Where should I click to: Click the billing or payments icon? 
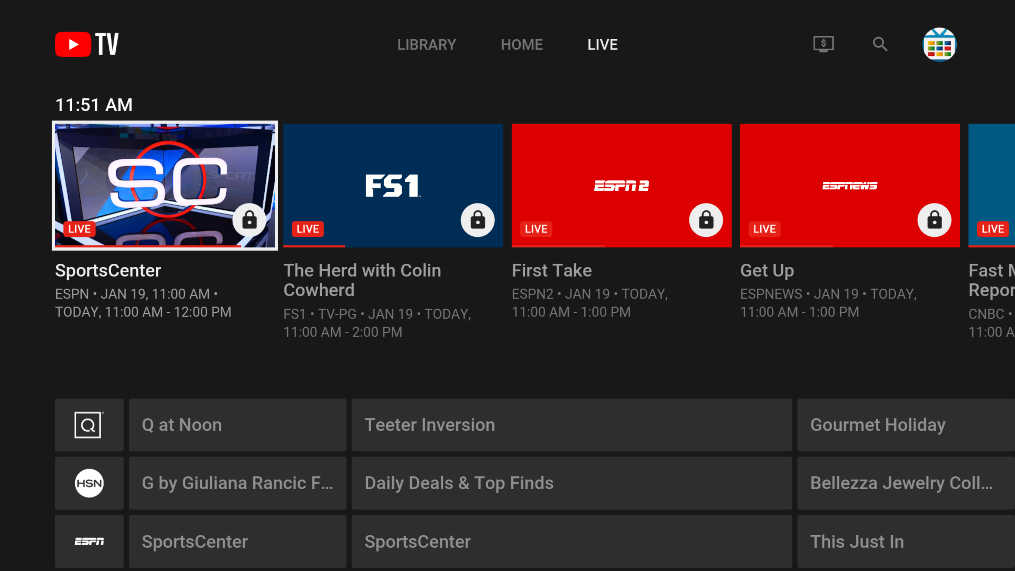(x=823, y=43)
